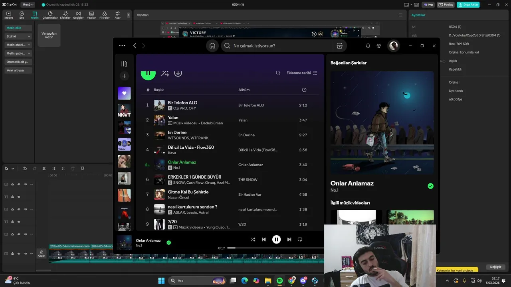Go to the previous track

(263, 240)
